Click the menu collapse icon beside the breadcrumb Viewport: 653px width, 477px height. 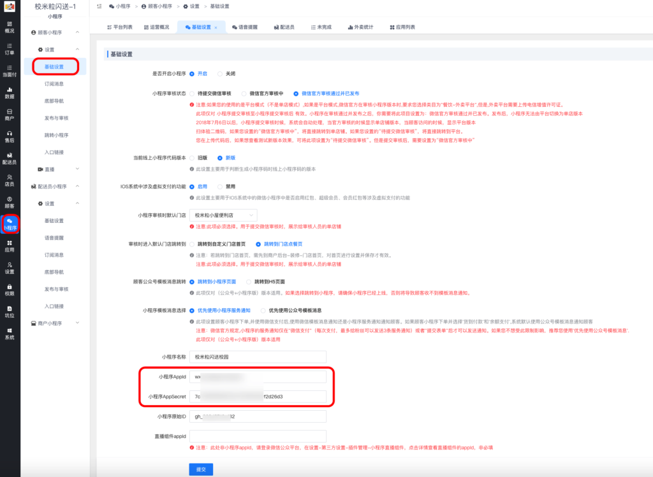99,6
